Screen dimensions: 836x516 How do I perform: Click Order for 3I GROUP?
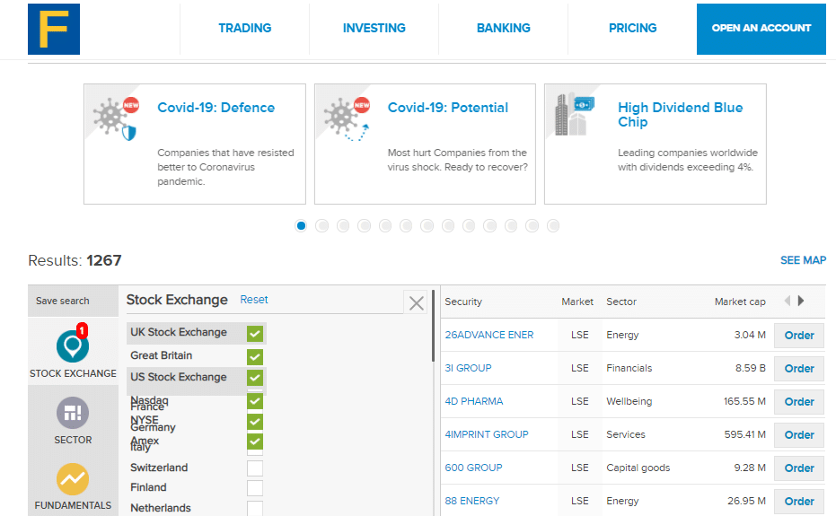point(798,368)
